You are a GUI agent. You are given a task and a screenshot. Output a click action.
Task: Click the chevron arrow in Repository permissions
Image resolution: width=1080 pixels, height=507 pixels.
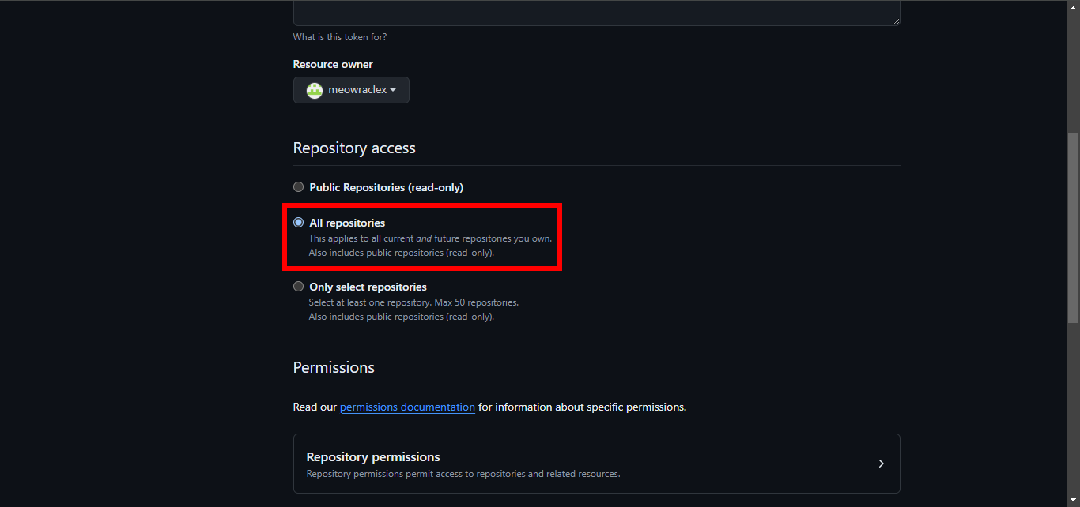pos(881,464)
